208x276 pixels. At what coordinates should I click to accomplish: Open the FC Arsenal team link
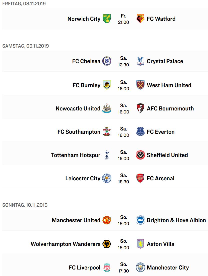click(161, 179)
